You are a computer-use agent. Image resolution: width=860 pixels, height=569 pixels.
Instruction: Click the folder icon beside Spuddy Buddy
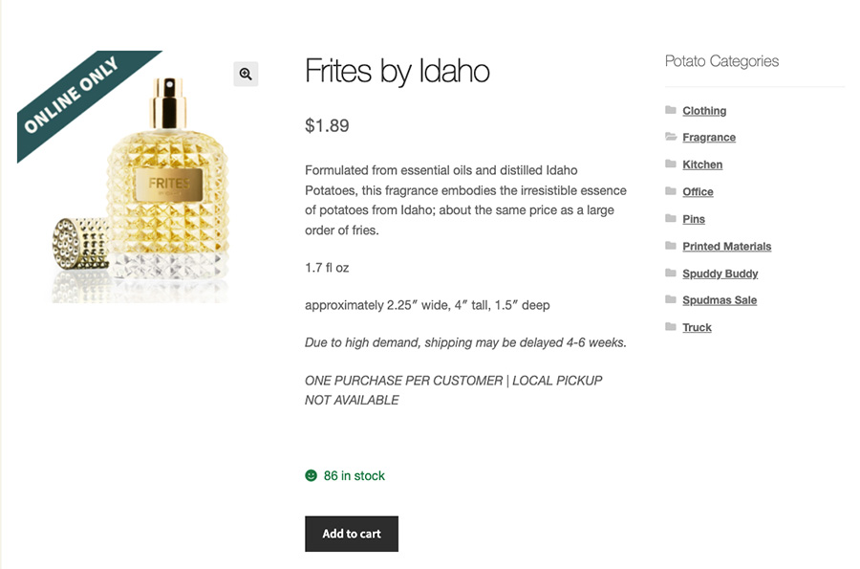pyautogui.click(x=670, y=273)
